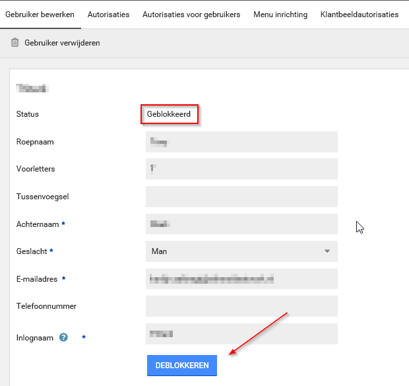Click into the Roepnaam input field
The image size is (409, 386).
(241, 142)
